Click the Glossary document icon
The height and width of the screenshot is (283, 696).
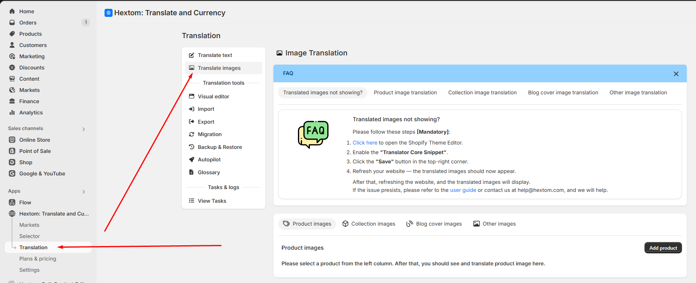(192, 172)
